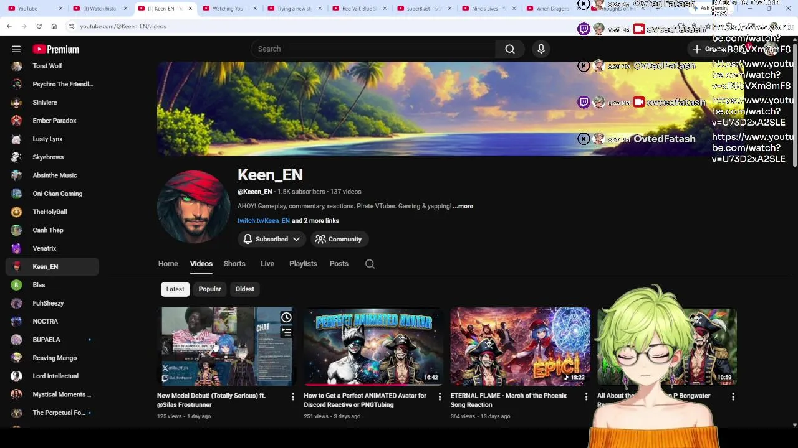Click in the YouTube Search field
Image resolution: width=798 pixels, height=448 pixels.
(373, 49)
